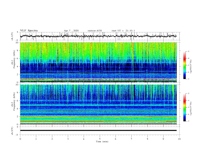The image size is (202, 156).
Task: Select the ch.2 color bar "log(PSD)(V²/Hz)" label
Action: click(191, 108)
